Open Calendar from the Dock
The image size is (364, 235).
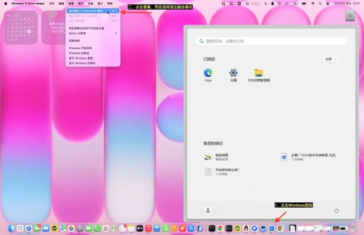coord(105,229)
